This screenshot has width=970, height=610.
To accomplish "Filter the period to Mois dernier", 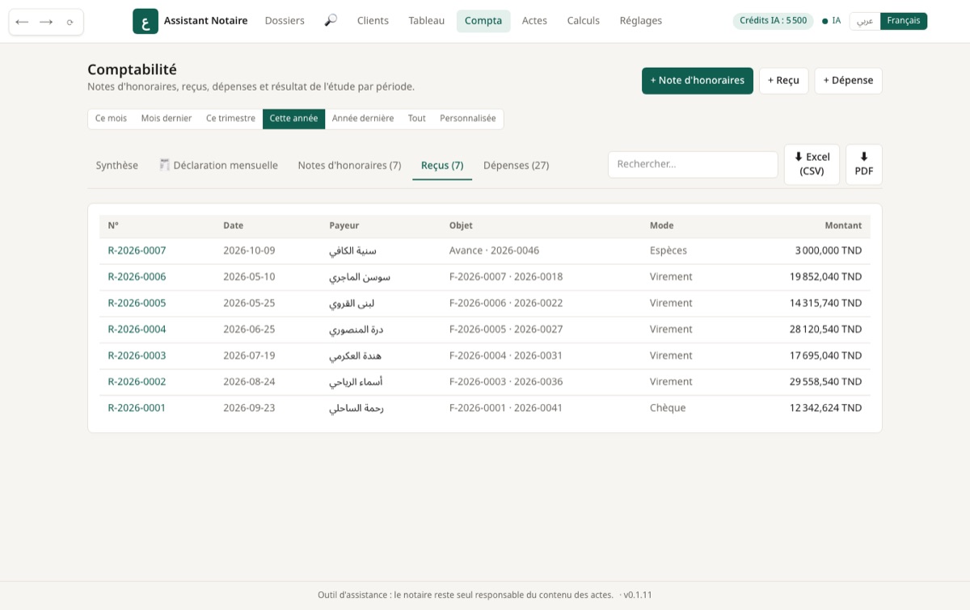I will 167,119.
